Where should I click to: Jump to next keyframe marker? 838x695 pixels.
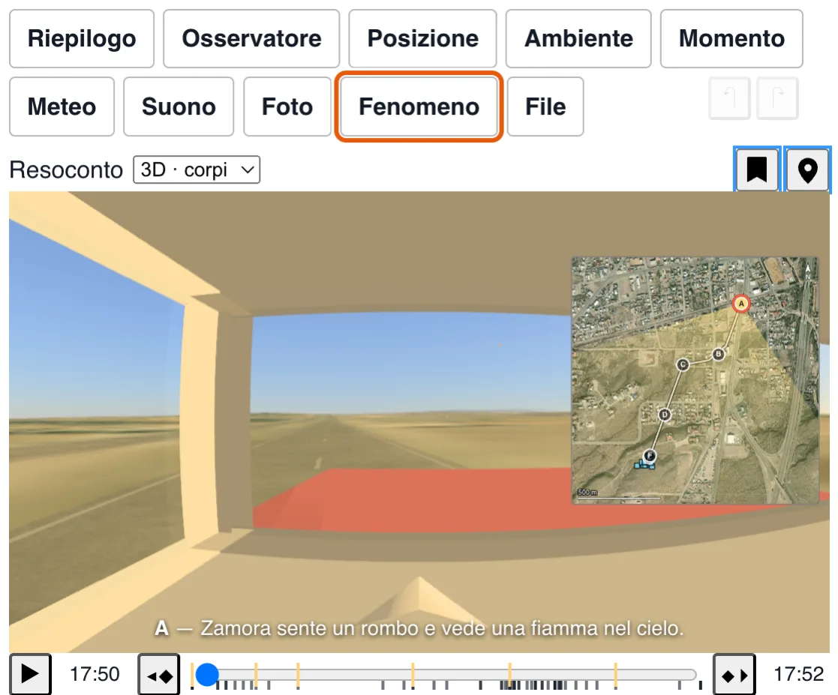tap(734, 676)
